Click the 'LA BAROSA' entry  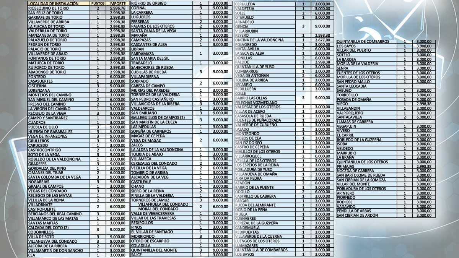(x=347, y=60)
